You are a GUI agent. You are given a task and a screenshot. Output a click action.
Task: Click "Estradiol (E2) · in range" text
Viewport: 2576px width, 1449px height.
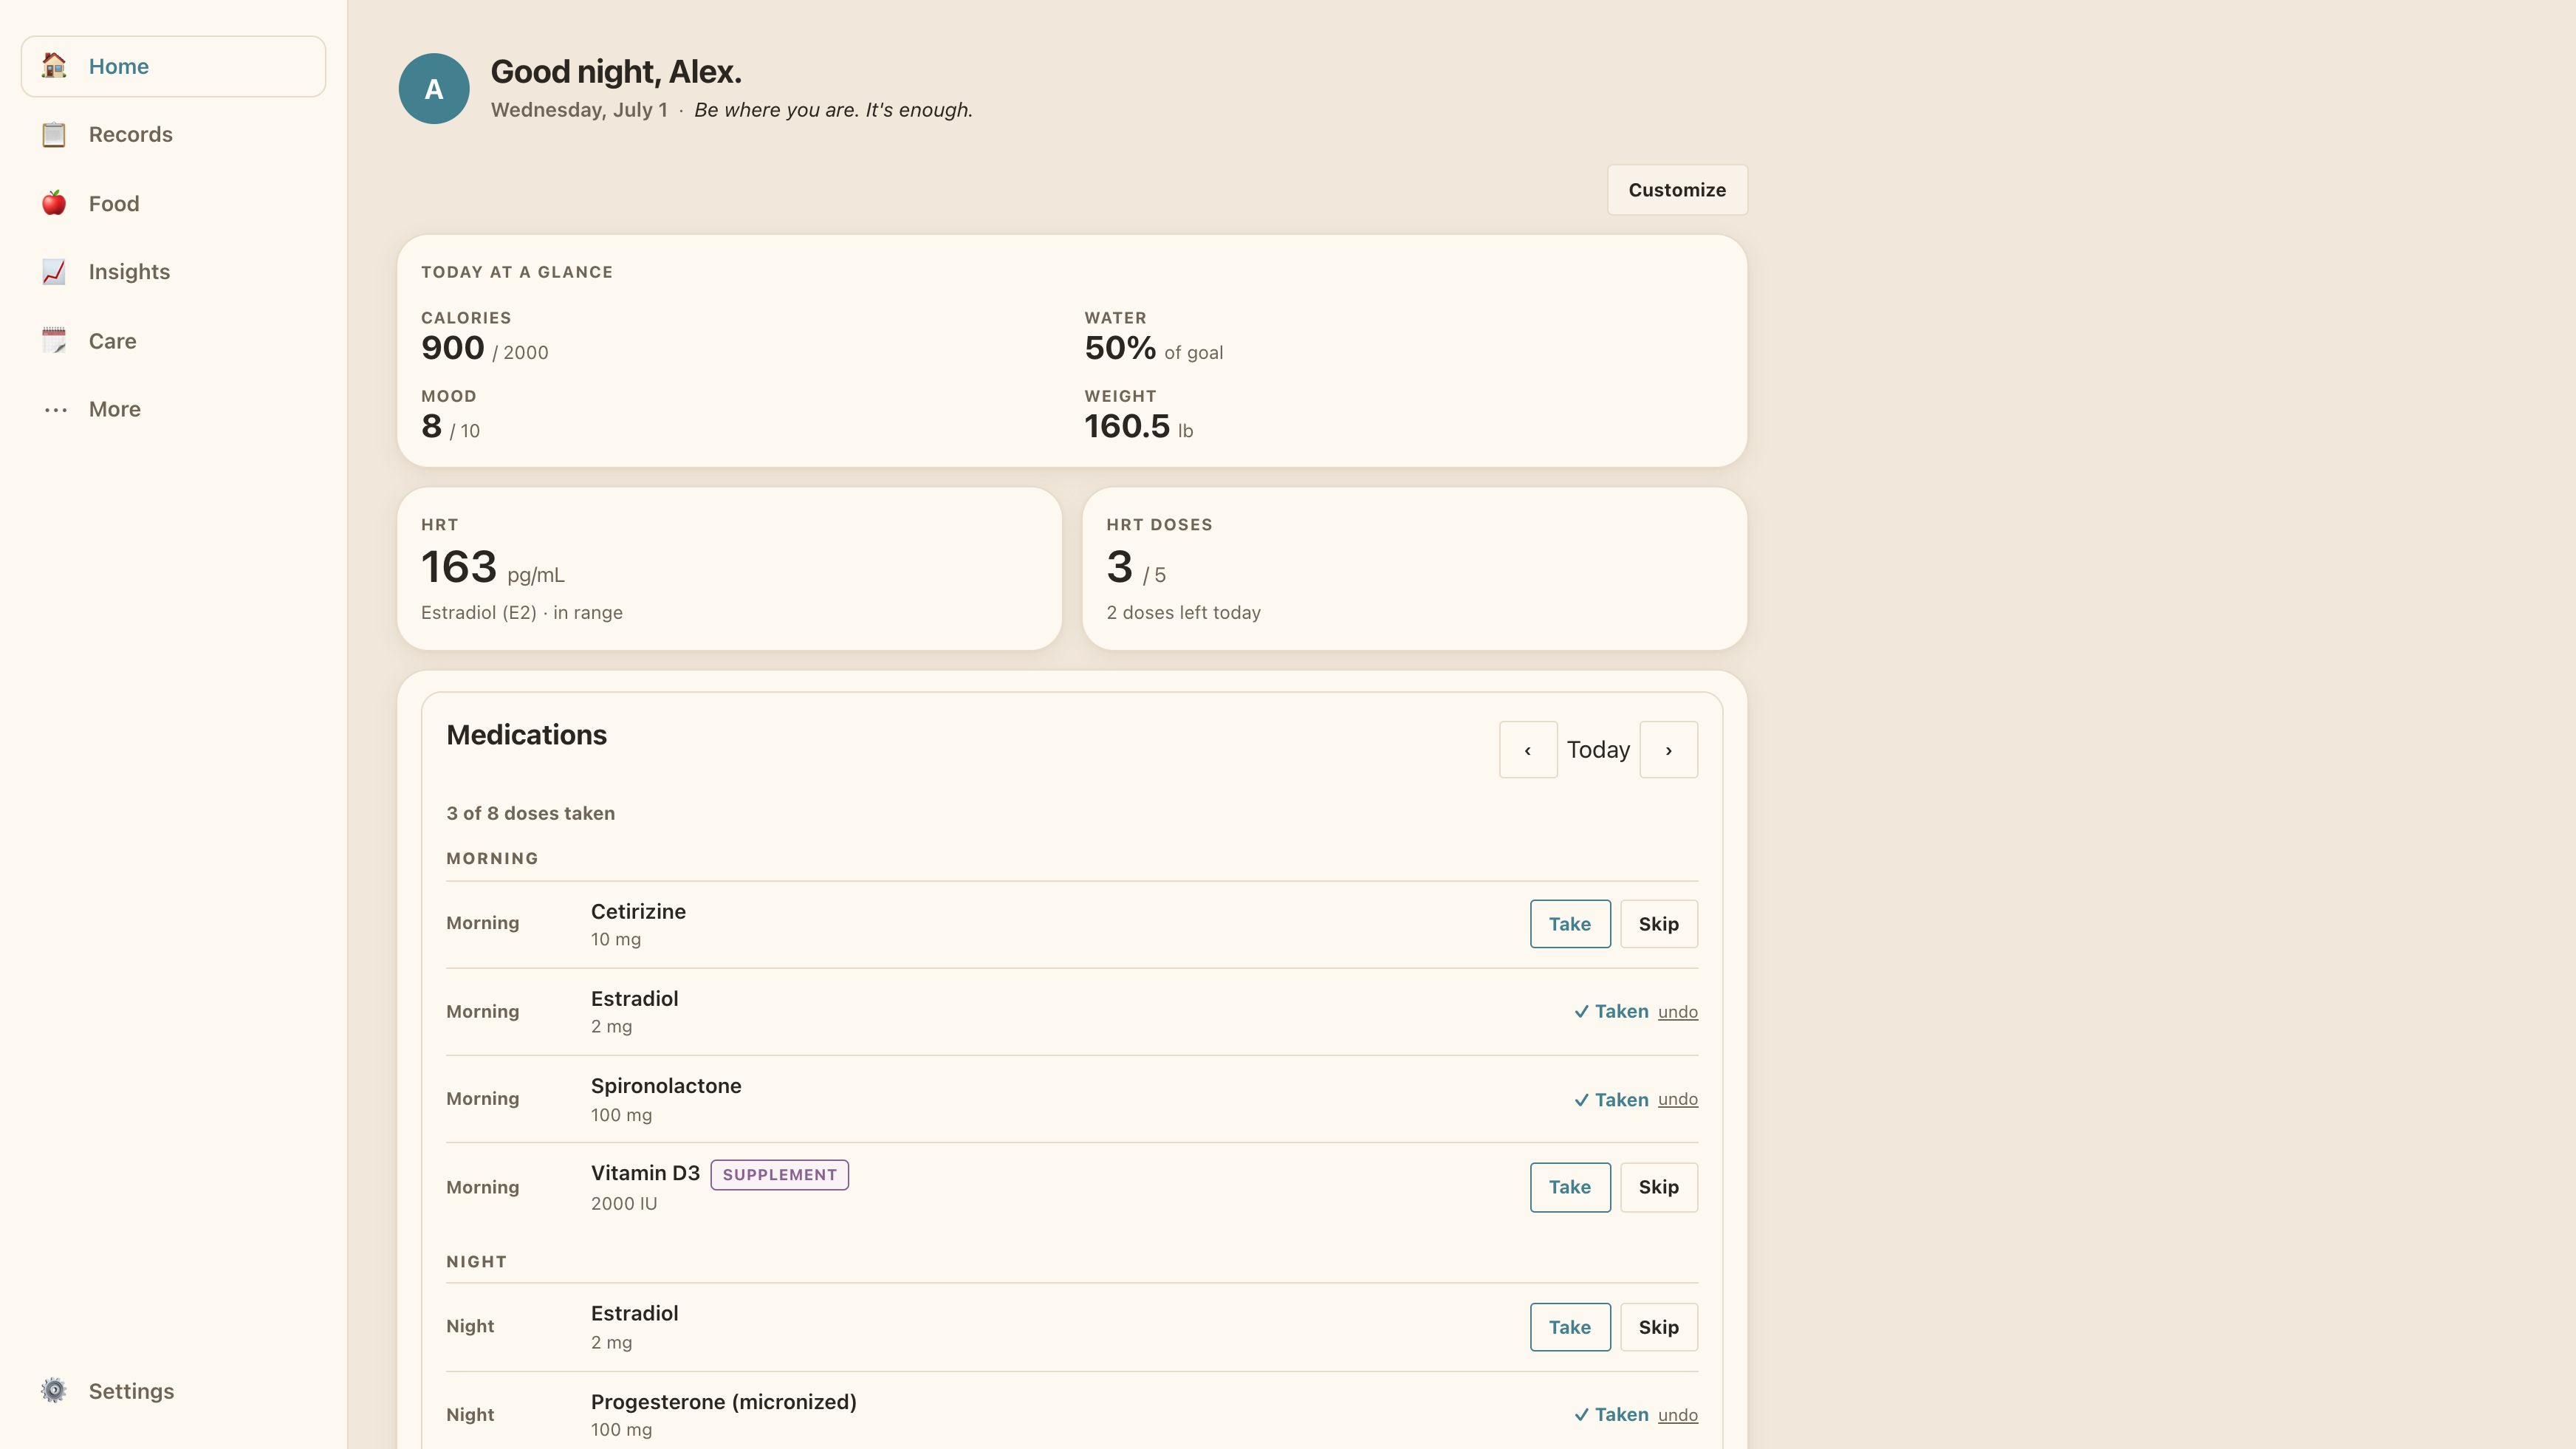click(521, 612)
